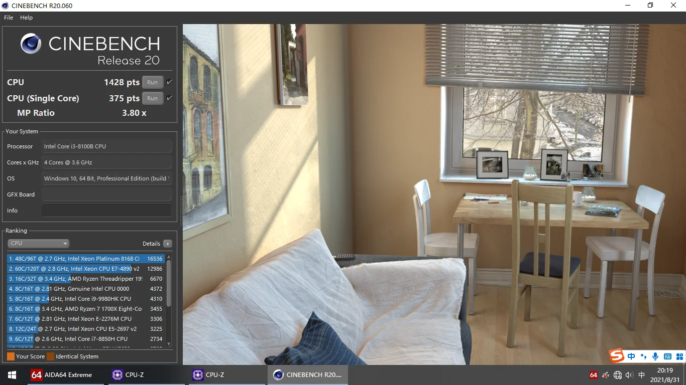Open the volume speaker tray icon
The width and height of the screenshot is (686, 385).
(629, 375)
